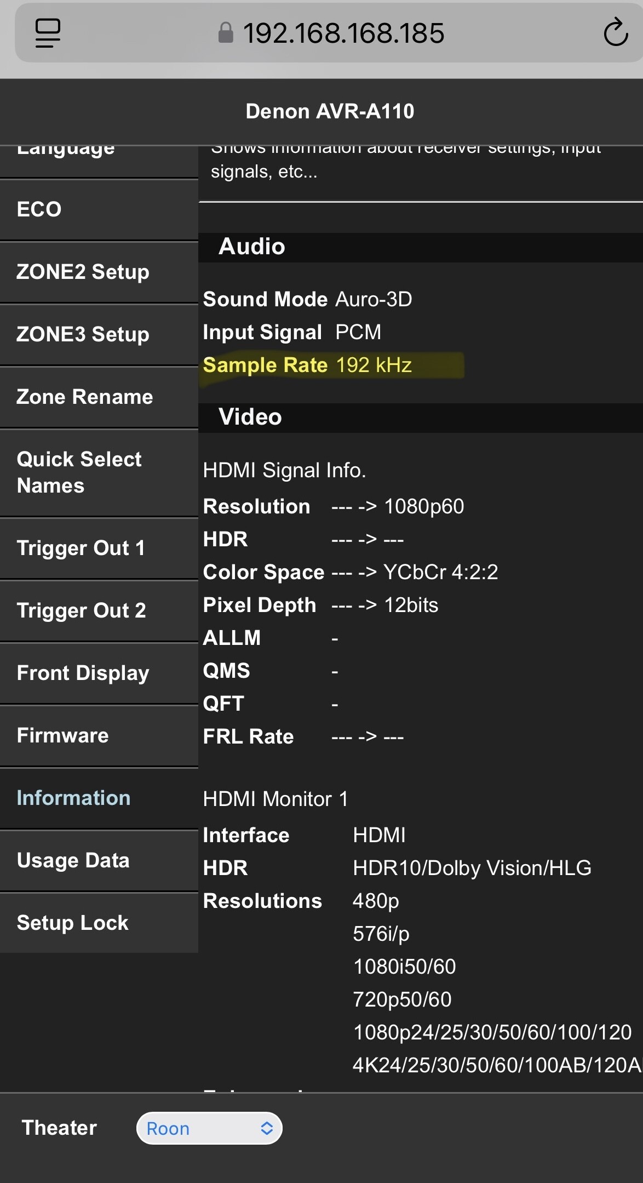Open ZONE3 Setup in the sidebar
Viewport: 643px width, 1183px height.
pyautogui.click(x=99, y=334)
